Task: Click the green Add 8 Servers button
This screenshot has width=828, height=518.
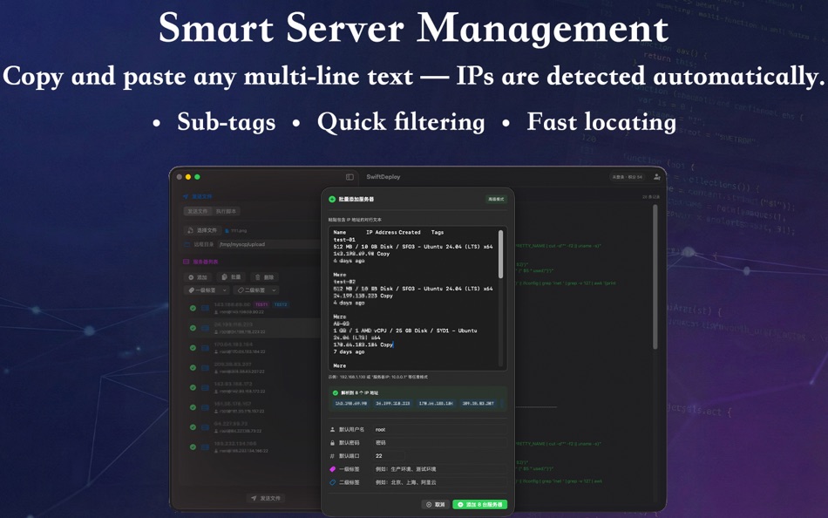Action: pos(481,504)
